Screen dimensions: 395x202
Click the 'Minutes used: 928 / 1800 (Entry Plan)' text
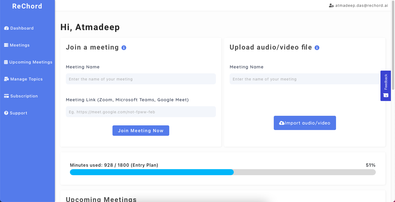pyautogui.click(x=114, y=165)
